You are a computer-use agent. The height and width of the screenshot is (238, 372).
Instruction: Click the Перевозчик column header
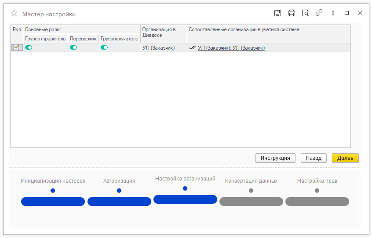[83, 39]
